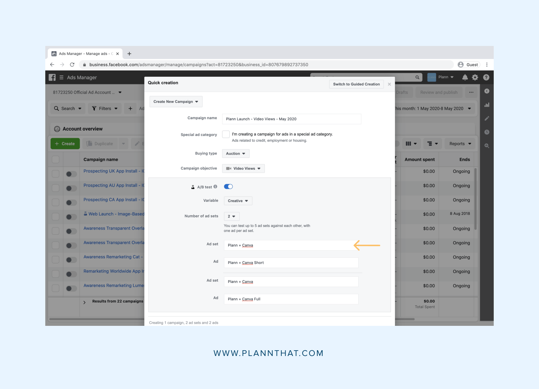Image resolution: width=539 pixels, height=389 pixels.
Task: Click the Plann + Canva Full ad field
Action: tap(291, 299)
